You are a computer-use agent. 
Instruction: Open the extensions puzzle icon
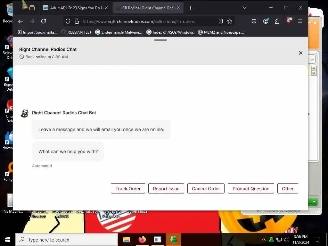tap(277, 21)
